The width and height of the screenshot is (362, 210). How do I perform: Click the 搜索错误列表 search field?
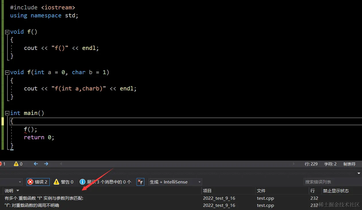(x=332, y=182)
